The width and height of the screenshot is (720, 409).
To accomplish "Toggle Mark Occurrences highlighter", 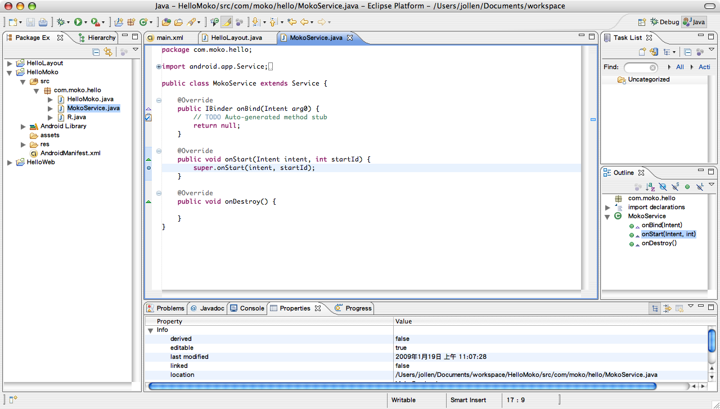I will point(227,22).
